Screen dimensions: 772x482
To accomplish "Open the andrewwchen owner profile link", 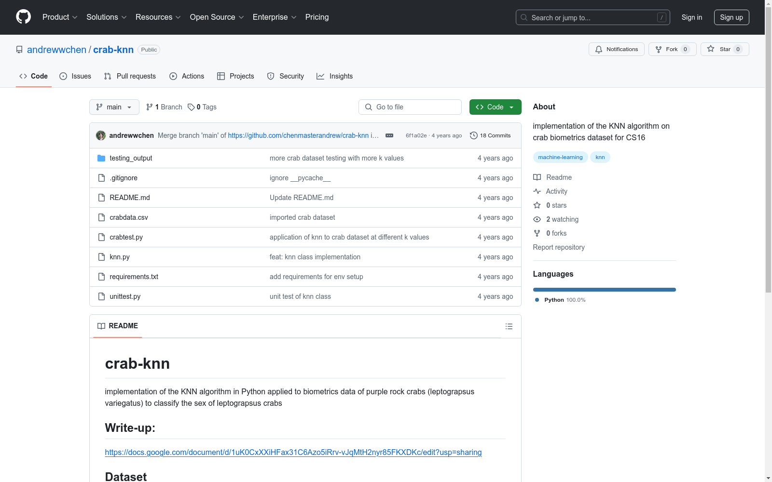I will [56, 50].
